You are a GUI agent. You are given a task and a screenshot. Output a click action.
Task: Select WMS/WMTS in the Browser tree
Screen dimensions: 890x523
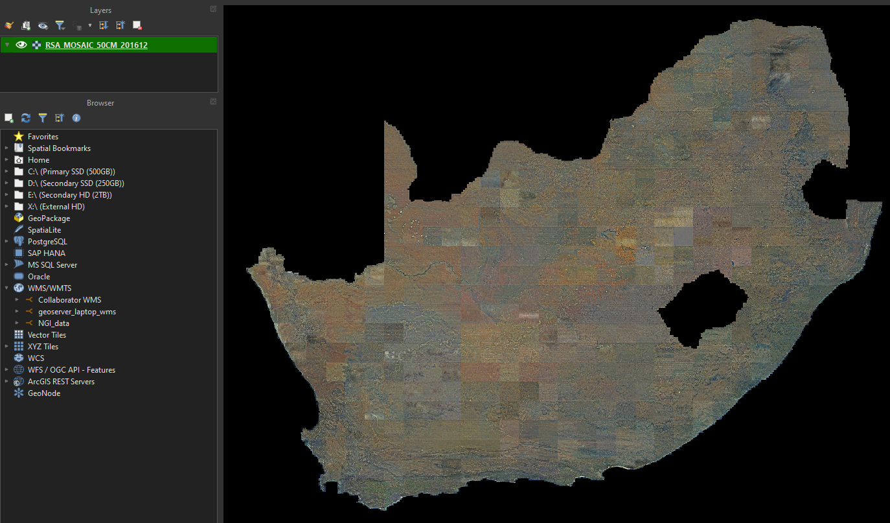click(x=49, y=288)
